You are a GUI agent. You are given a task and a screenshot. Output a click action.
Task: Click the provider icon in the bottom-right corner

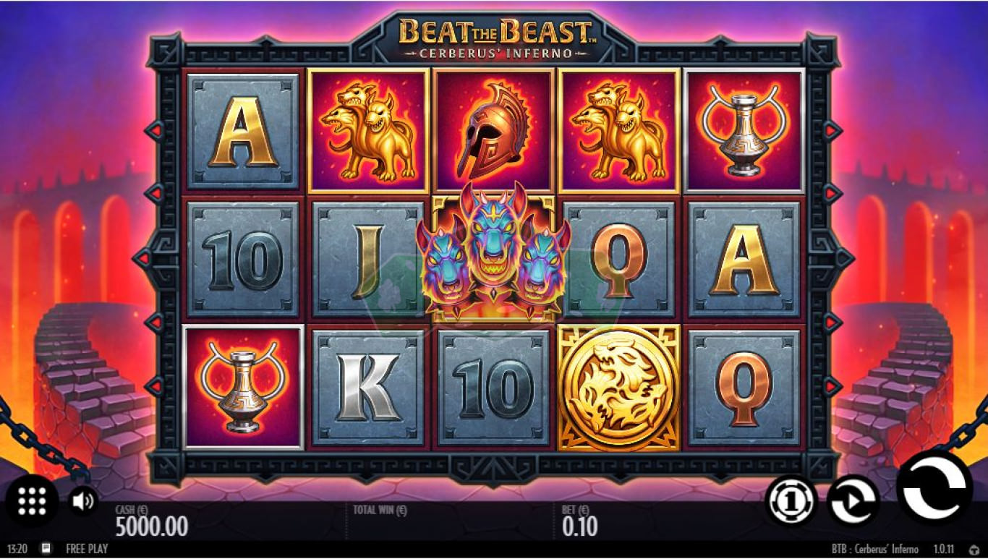(974, 550)
